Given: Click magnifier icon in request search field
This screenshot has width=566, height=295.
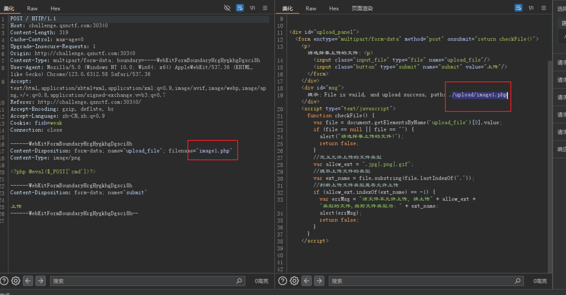Looking at the screenshot, I should (x=239, y=281).
